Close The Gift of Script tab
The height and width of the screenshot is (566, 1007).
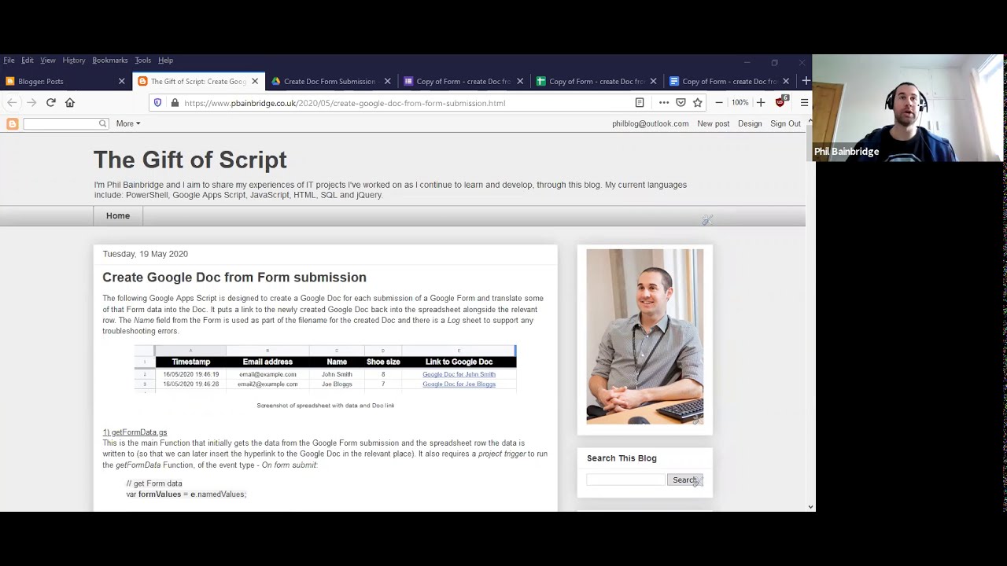point(254,81)
